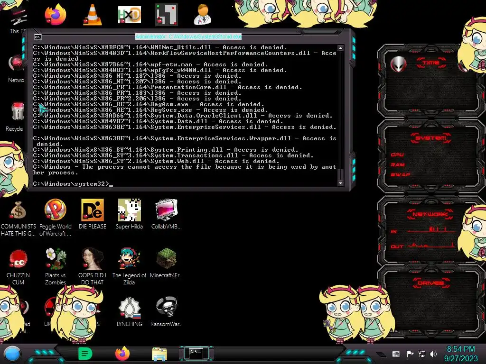This screenshot has height=364, width=486.
Task: Click the System.Printing.dll access denied line
Action: coord(166,150)
